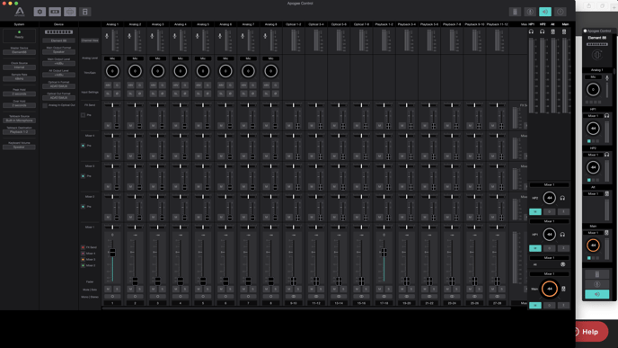Uncheck the Mixer 3 Pre checkbox
This screenshot has height=348, width=618.
click(x=83, y=176)
